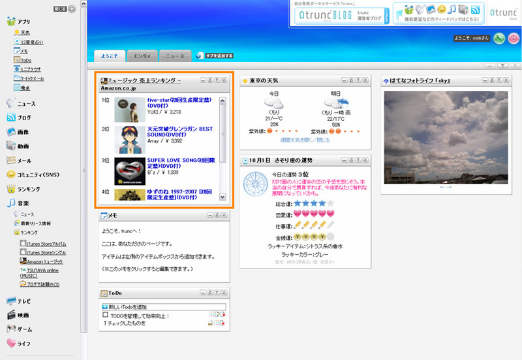522x360 pixels.
Task: Click the cloudy sky photo
Action: click(446, 137)
